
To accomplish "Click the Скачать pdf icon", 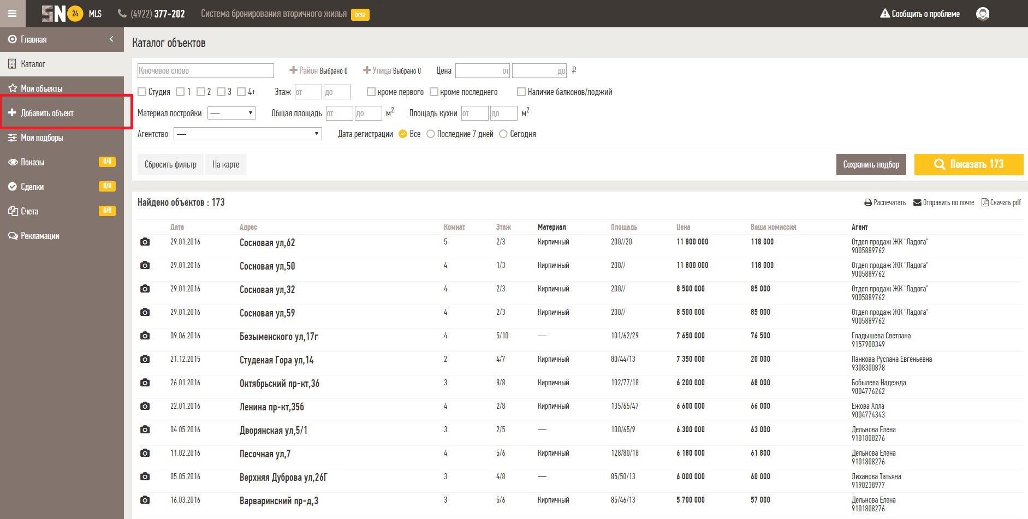I will [x=985, y=202].
